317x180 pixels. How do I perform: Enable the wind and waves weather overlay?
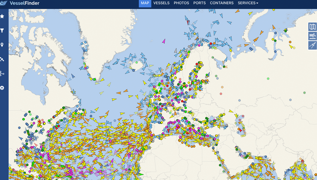click(312, 36)
